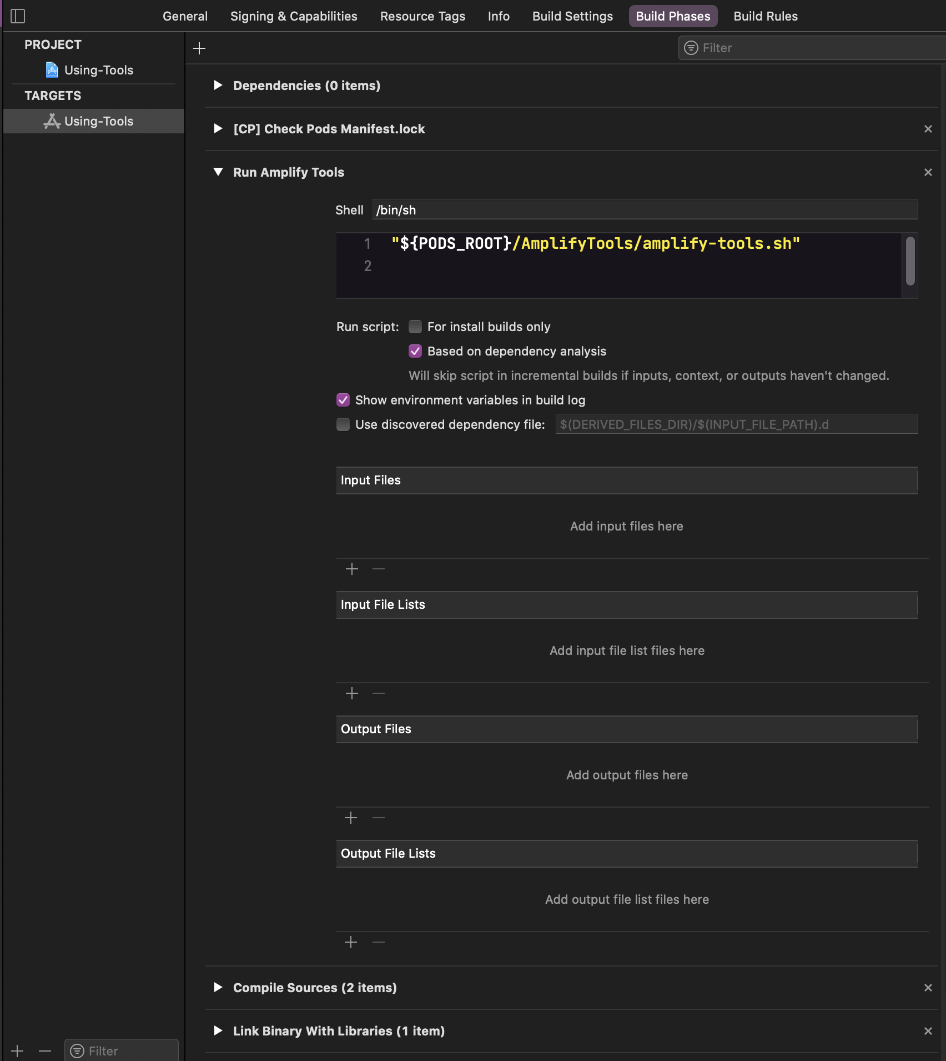Image resolution: width=946 pixels, height=1061 pixels.
Task: Expand Compile Sources disclosure triangle
Action: (x=218, y=988)
